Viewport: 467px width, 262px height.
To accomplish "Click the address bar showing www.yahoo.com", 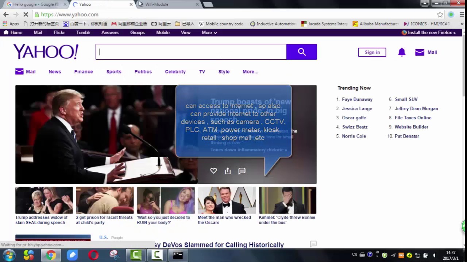I will 233,15.
